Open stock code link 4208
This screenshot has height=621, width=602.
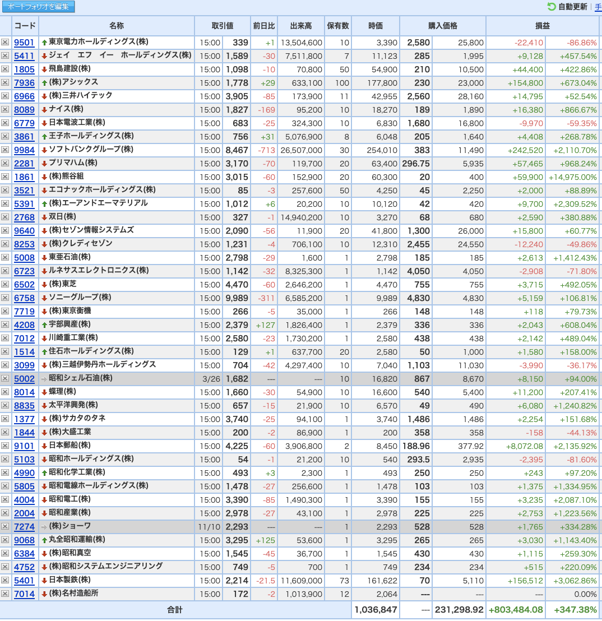pos(24,325)
